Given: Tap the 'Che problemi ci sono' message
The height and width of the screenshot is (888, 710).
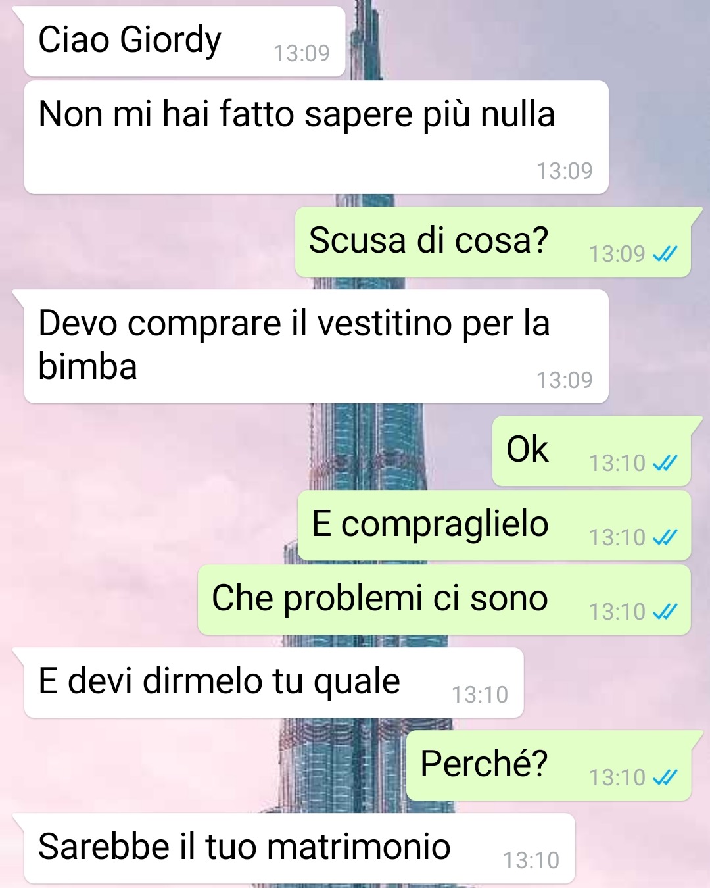Looking at the screenshot, I should 444,600.
